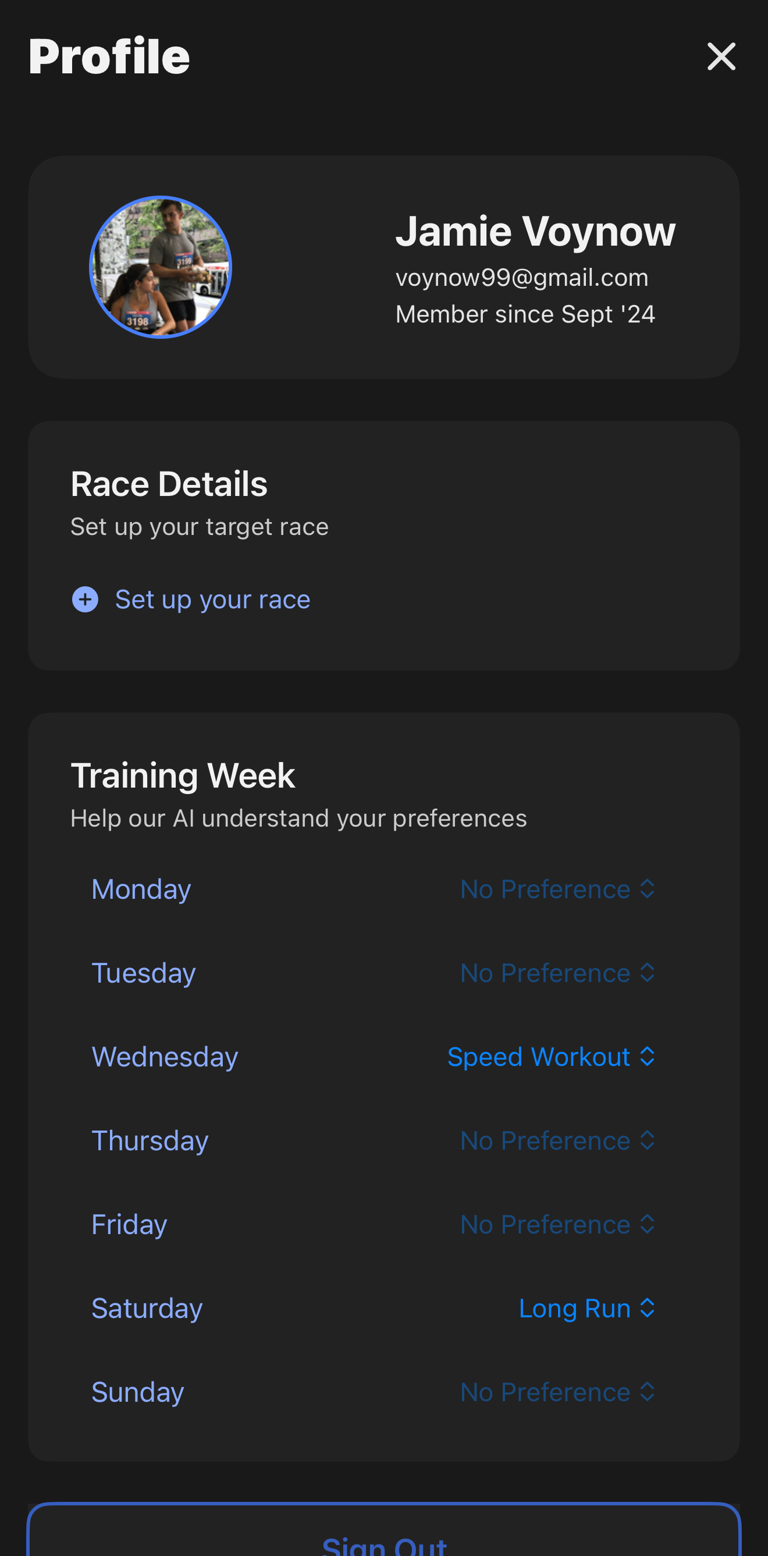Click the up-down chevron icon next to Long Run
The height and width of the screenshot is (1556, 768).
[647, 1309]
